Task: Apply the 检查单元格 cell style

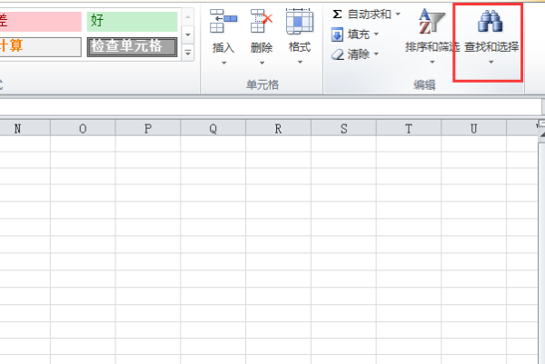Action: tap(132, 46)
